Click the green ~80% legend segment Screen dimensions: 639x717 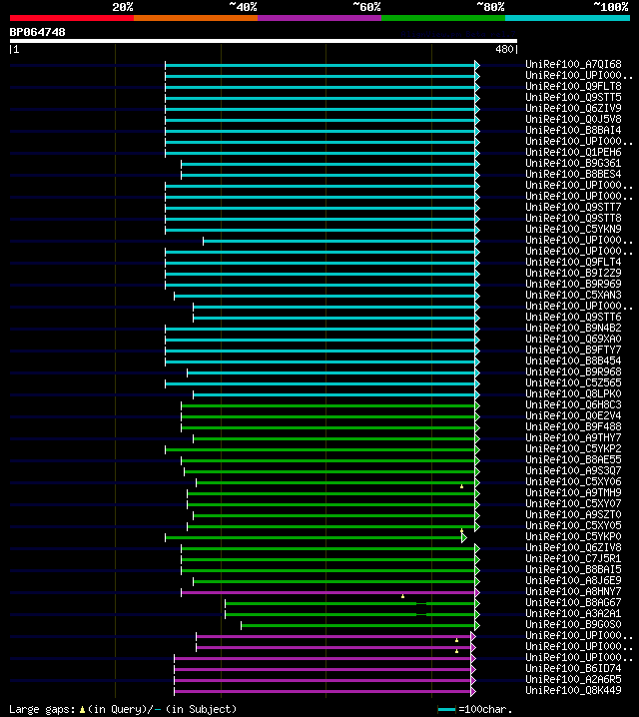(x=443, y=18)
